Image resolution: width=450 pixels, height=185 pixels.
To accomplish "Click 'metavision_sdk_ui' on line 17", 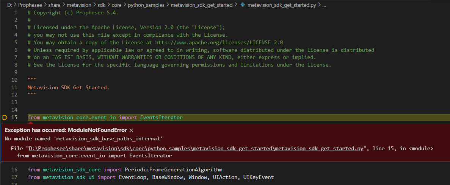I will (x=69, y=177).
